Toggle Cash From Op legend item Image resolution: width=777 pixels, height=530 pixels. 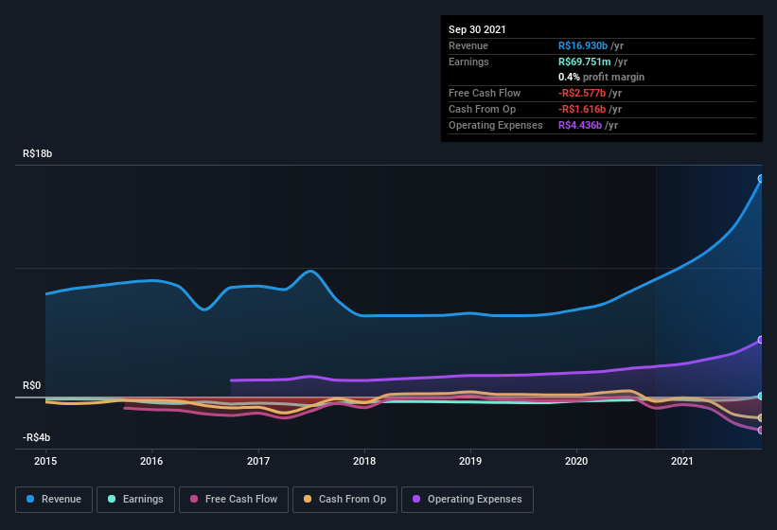point(344,500)
